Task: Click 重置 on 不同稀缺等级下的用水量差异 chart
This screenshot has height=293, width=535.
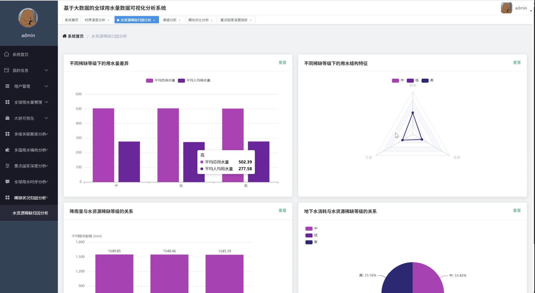Action: click(x=282, y=63)
